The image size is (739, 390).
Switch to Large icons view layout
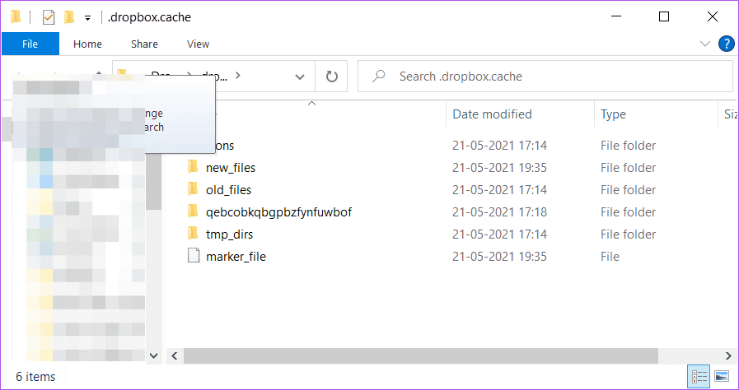click(722, 377)
